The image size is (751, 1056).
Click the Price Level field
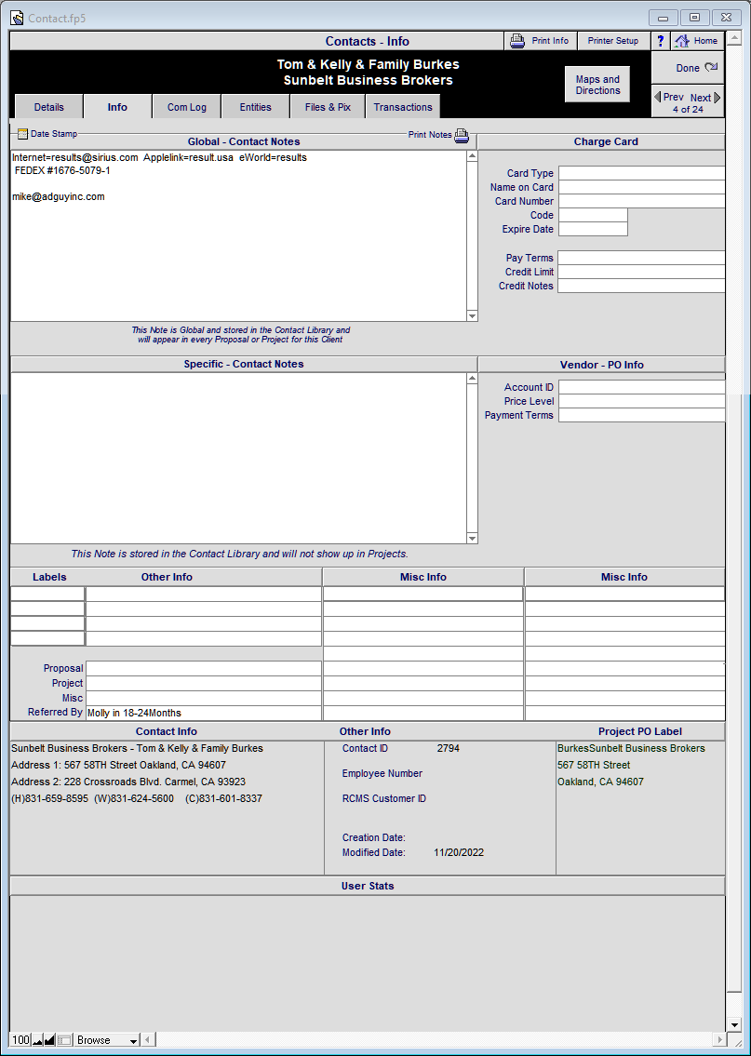coord(641,401)
